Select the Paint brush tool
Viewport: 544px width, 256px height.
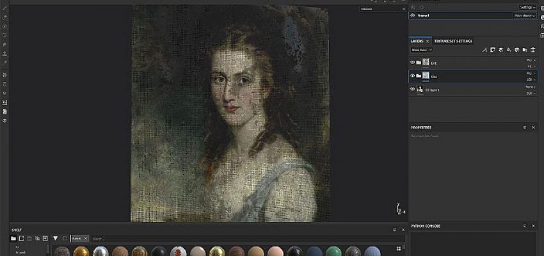pos(4,17)
